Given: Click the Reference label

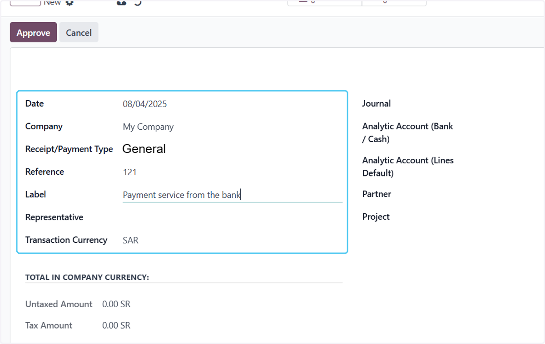Looking at the screenshot, I should point(45,172).
